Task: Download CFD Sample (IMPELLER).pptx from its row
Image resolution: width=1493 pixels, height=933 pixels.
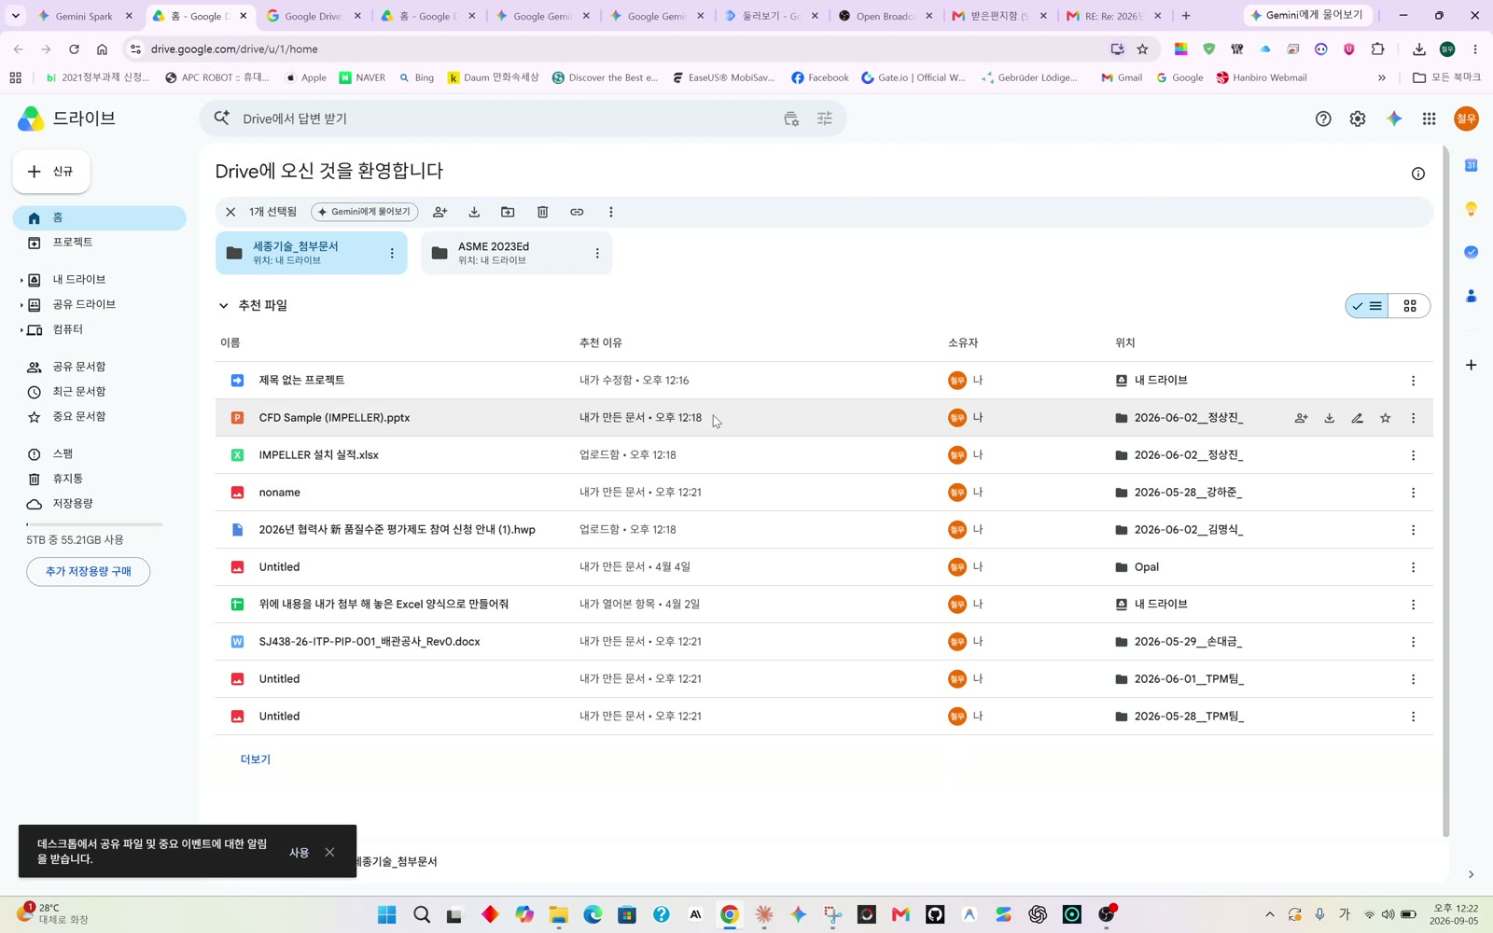Action: [1330, 418]
